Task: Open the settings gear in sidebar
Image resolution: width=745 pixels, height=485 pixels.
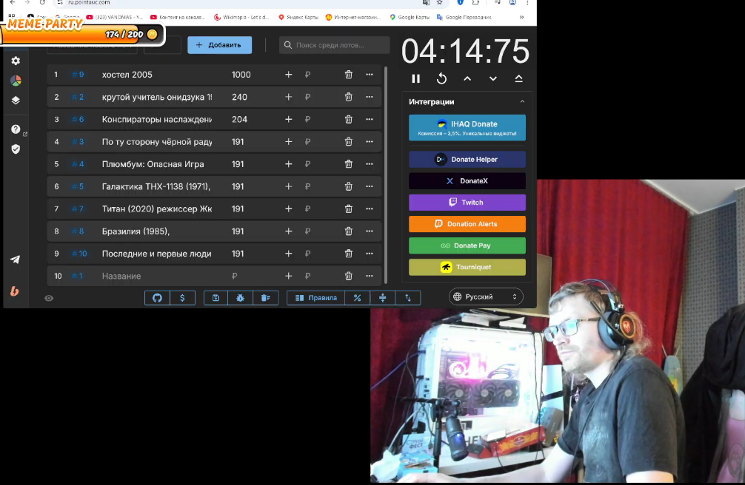Action: pyautogui.click(x=16, y=61)
